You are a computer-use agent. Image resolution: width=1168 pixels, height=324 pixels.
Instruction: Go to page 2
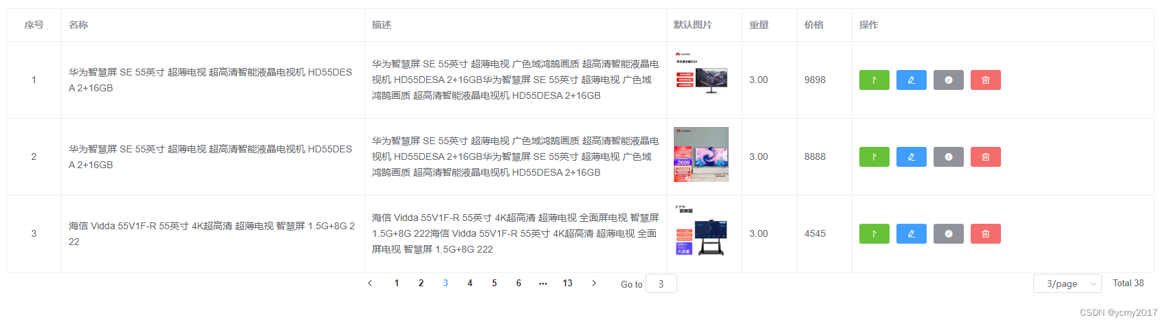coord(421,283)
